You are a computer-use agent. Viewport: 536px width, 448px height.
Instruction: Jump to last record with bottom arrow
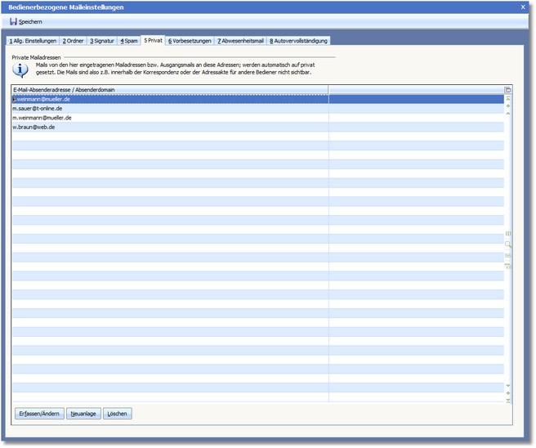pos(508,401)
